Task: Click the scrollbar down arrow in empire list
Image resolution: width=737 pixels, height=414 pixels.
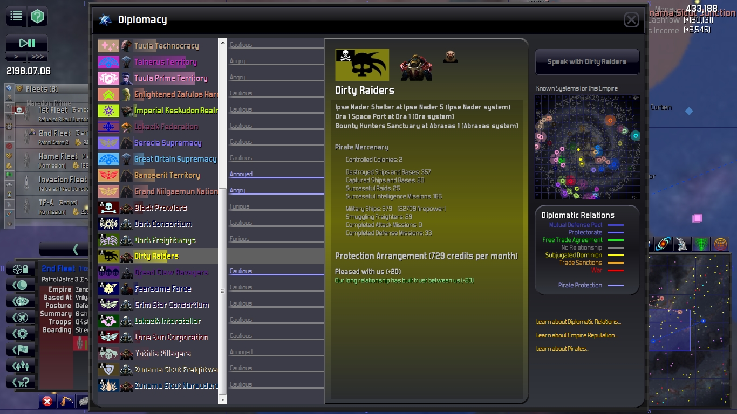Action: pyautogui.click(x=222, y=399)
